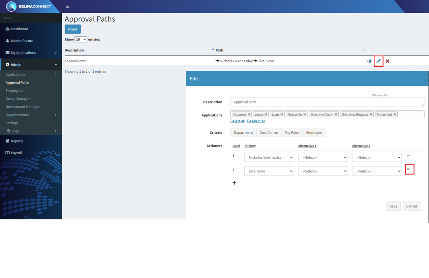
Task: Remove Overtime Request tag
Action: [x=371, y=115]
